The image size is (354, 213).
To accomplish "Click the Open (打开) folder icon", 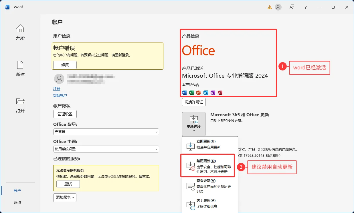I will pos(20,101).
